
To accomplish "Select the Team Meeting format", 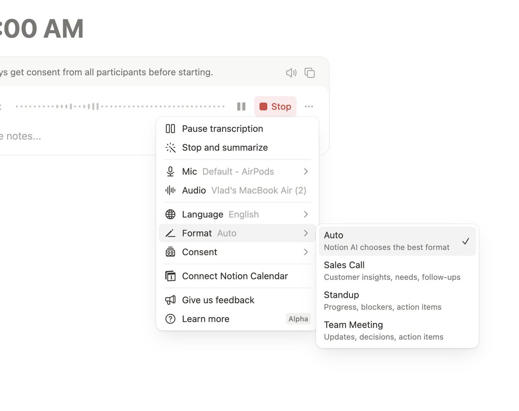I will coord(397,330).
